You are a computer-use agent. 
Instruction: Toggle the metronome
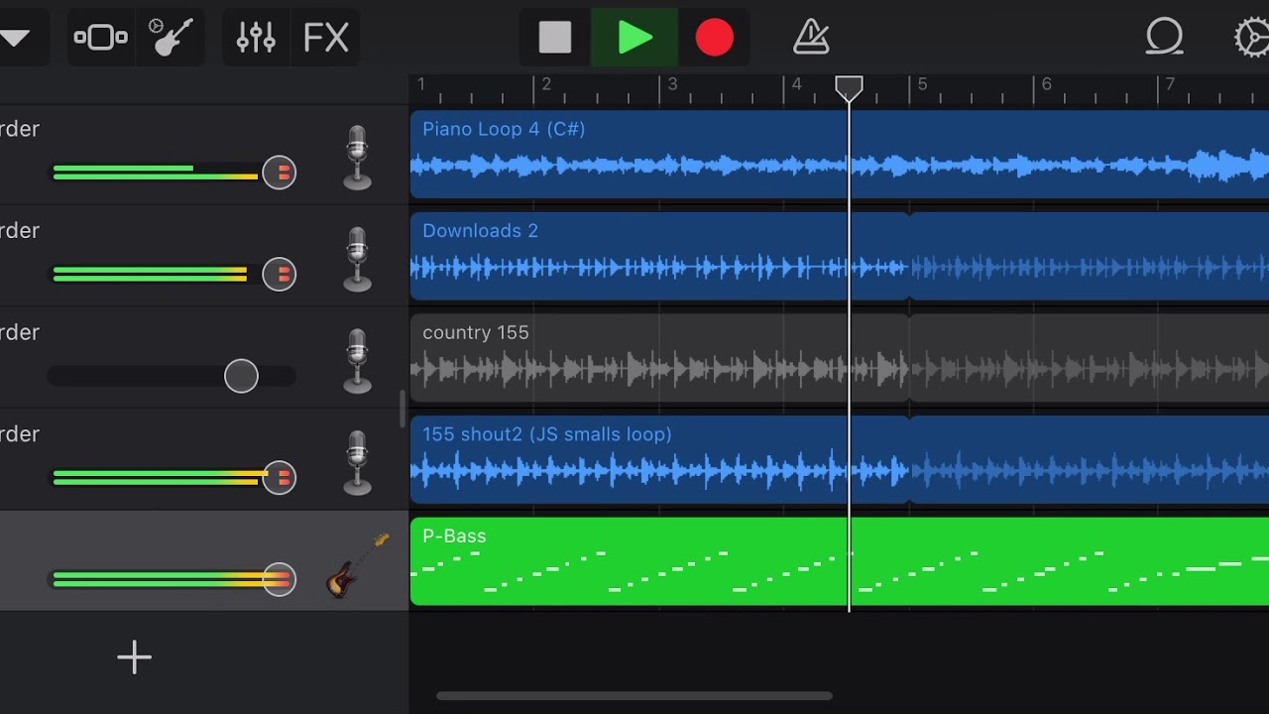point(811,38)
